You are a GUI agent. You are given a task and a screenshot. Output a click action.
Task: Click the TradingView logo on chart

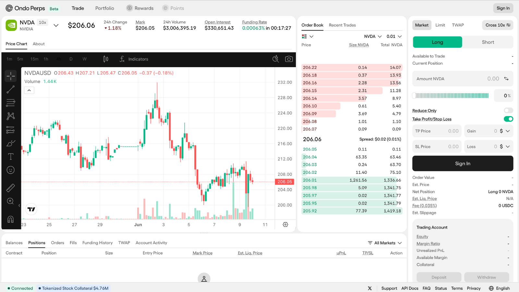click(31, 209)
